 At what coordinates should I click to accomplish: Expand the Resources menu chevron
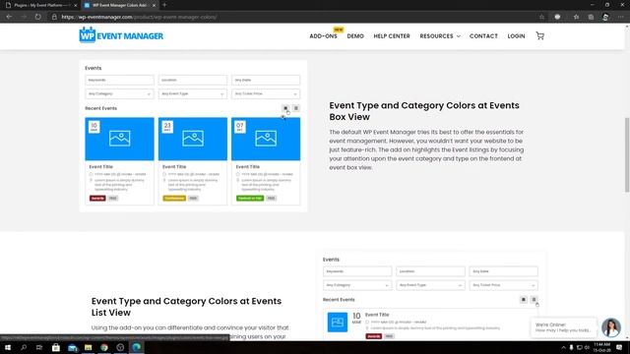[459, 36]
